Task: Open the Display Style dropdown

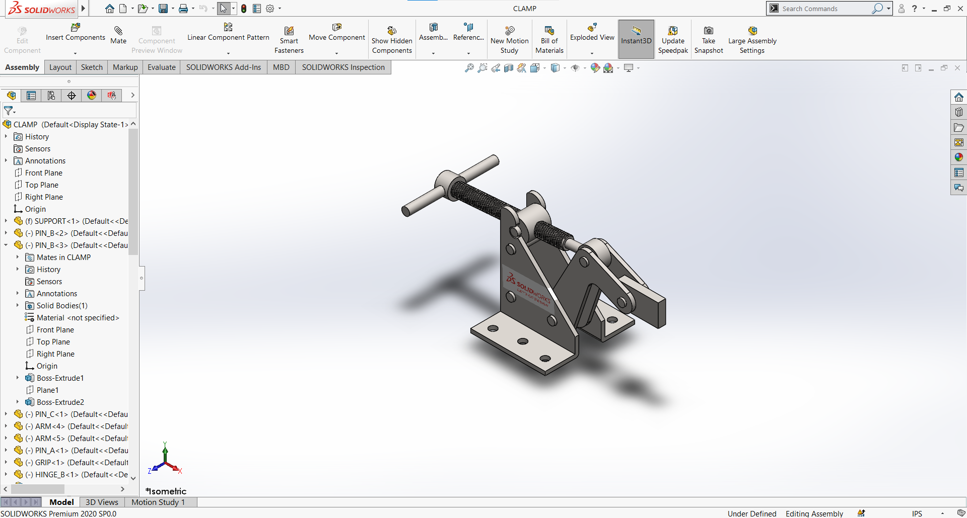Action: 564,68
